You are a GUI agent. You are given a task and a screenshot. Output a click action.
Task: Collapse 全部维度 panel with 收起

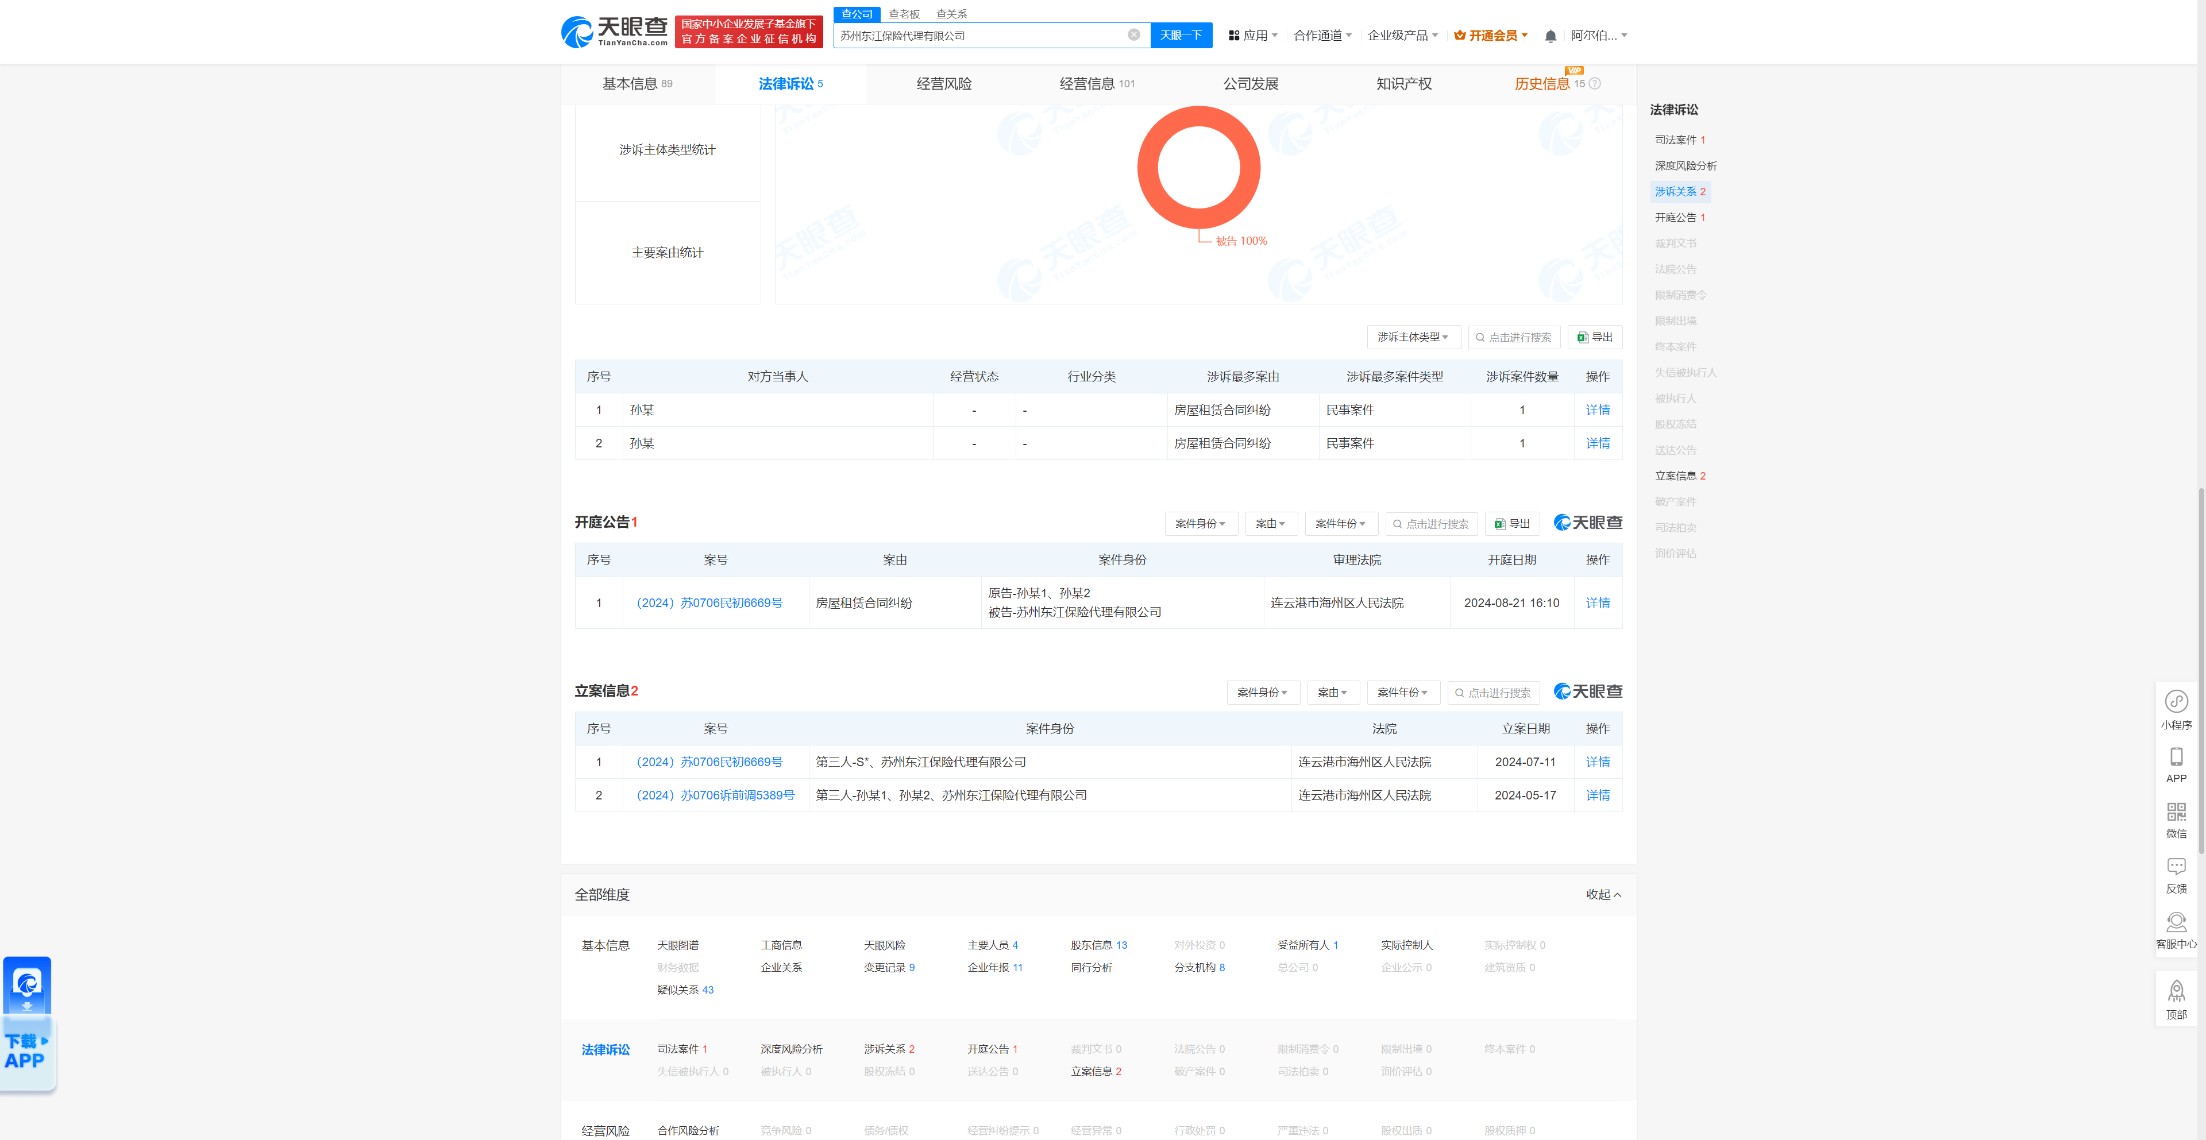1603,894
